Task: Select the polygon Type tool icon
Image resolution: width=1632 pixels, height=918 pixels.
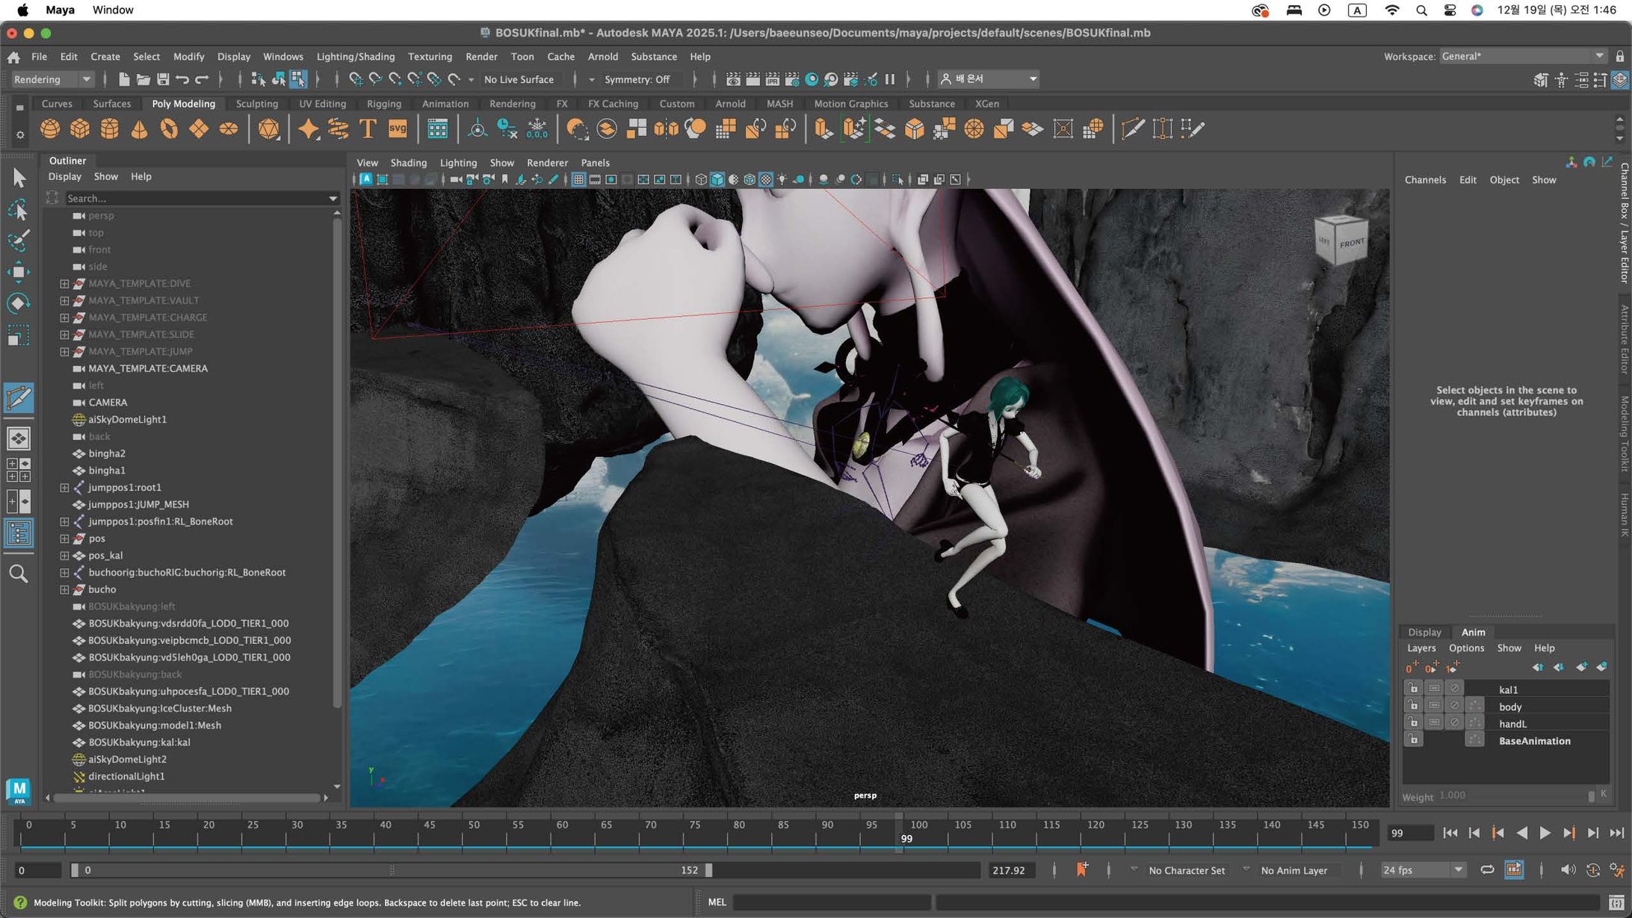Action: 368,129
